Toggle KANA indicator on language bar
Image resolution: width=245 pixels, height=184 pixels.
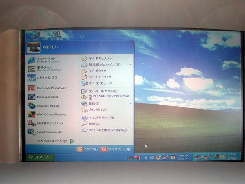point(181,159)
